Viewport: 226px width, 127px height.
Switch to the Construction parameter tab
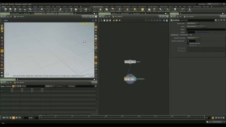pos(184,35)
